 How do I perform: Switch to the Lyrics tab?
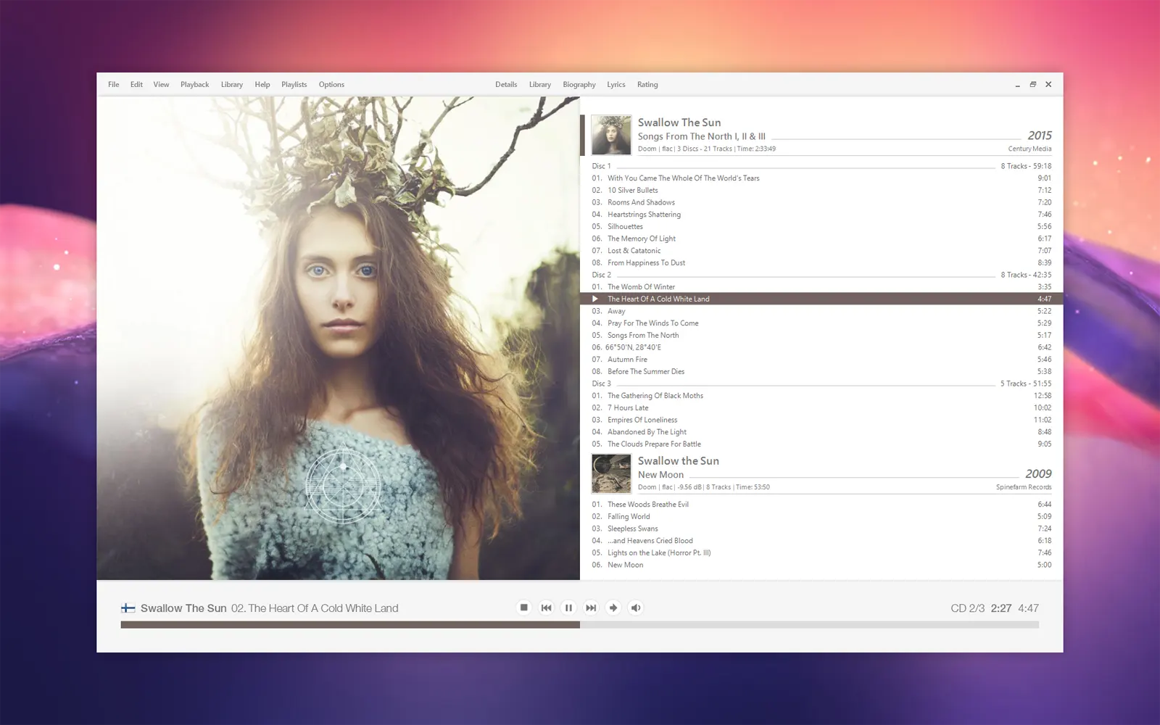pyautogui.click(x=616, y=84)
